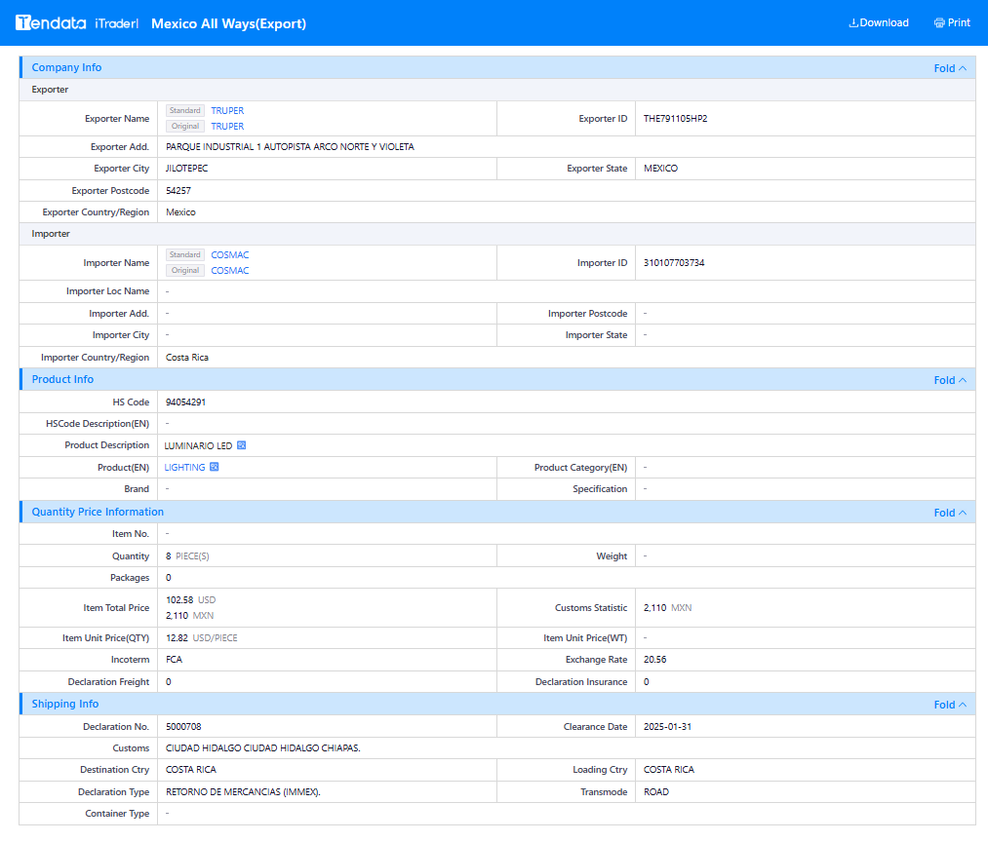Viewport: 988px width, 842px height.
Task: Click item total price 2,110 MXN
Action: [x=189, y=616]
